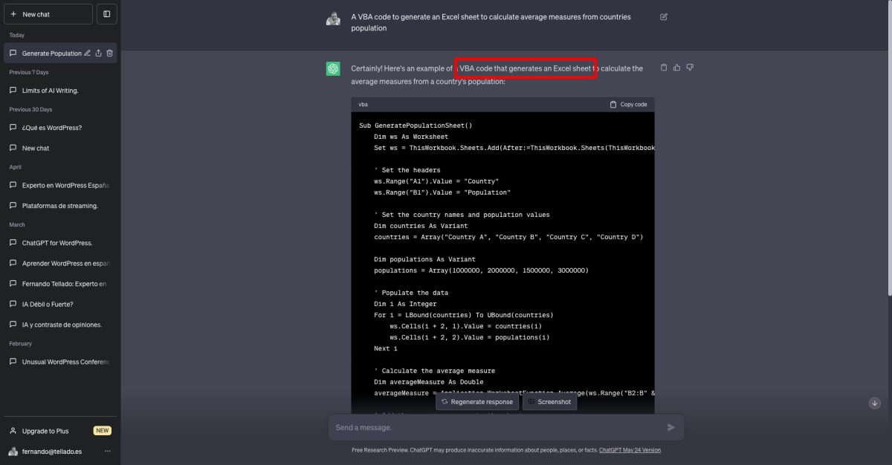Click Upgrade to Plus
This screenshot has height=465, width=892.
click(45, 431)
